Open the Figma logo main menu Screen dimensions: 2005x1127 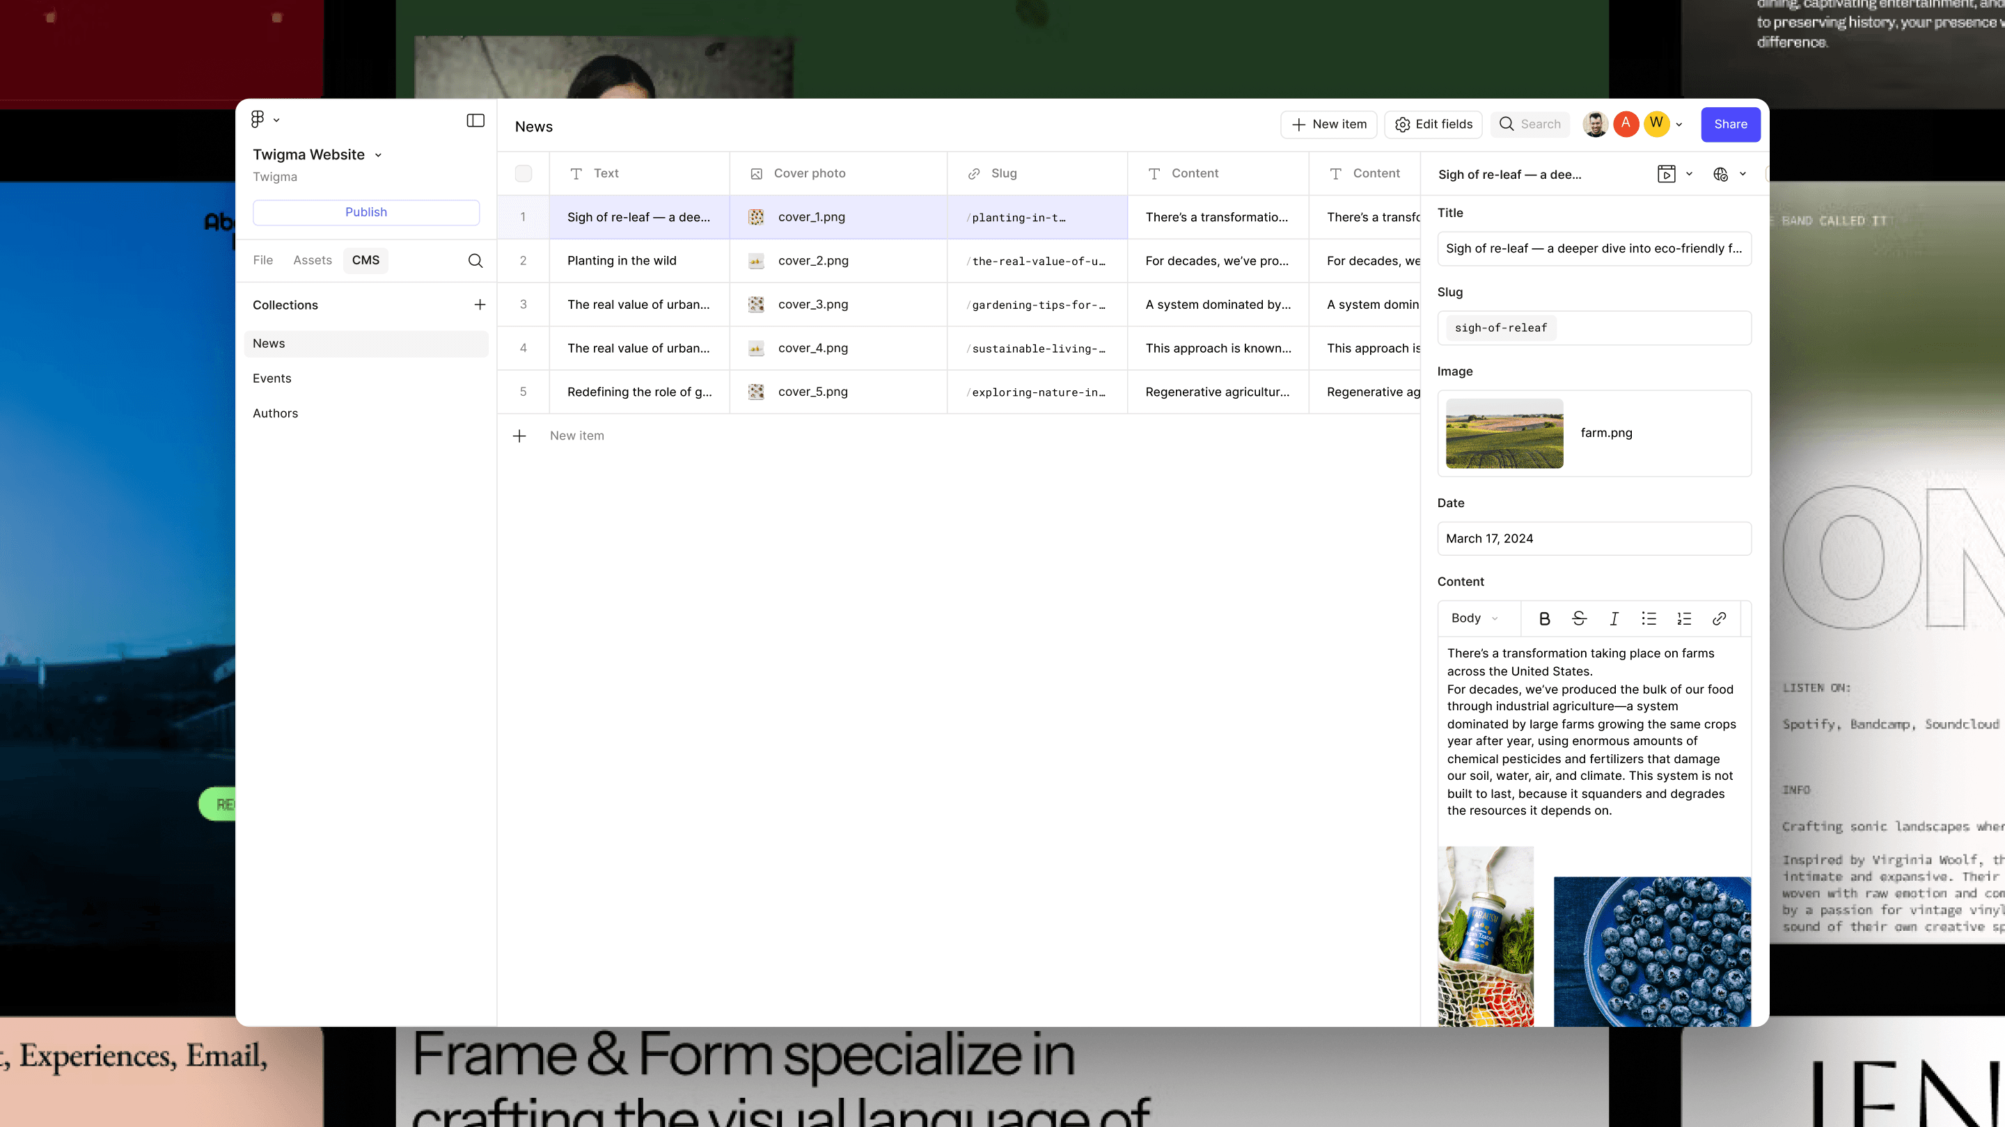click(258, 119)
